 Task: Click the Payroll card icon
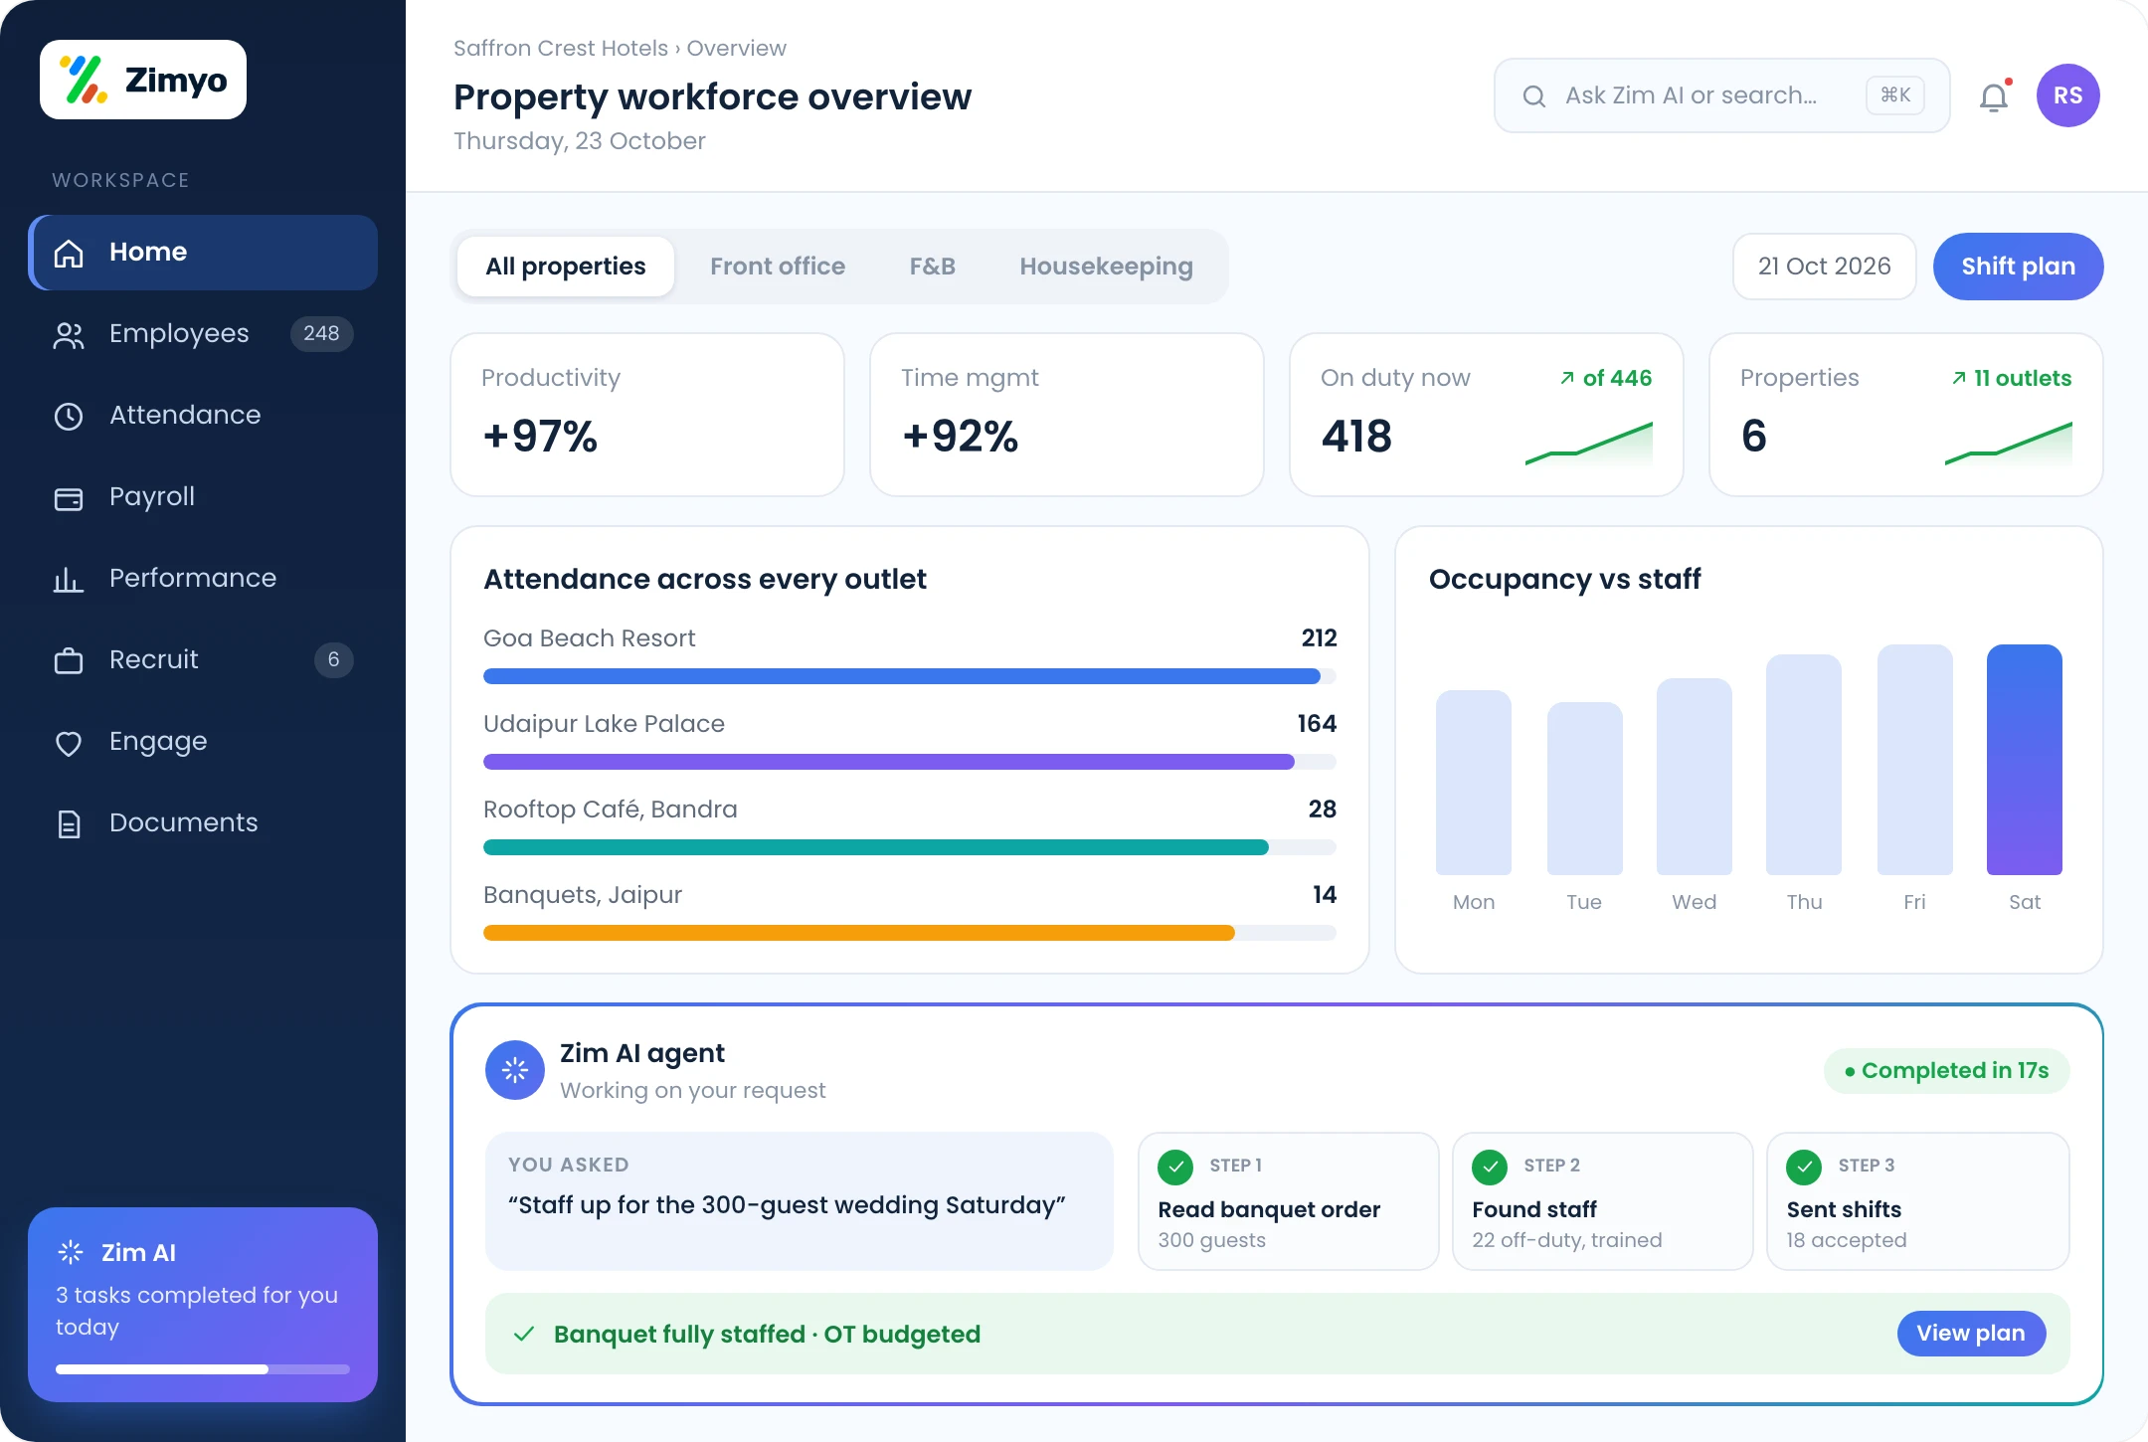click(x=69, y=498)
